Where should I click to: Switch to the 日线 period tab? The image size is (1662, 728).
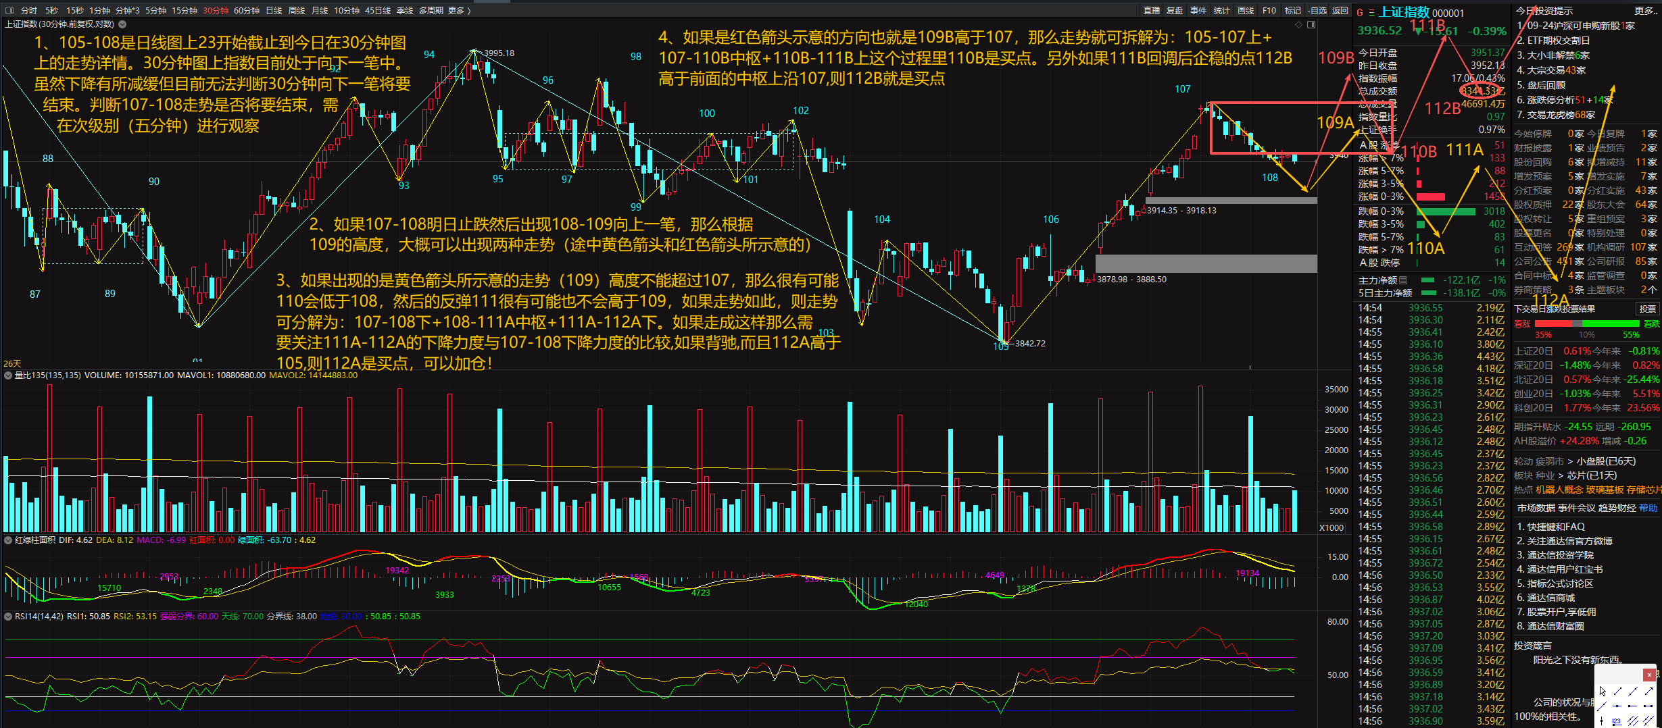274,10
